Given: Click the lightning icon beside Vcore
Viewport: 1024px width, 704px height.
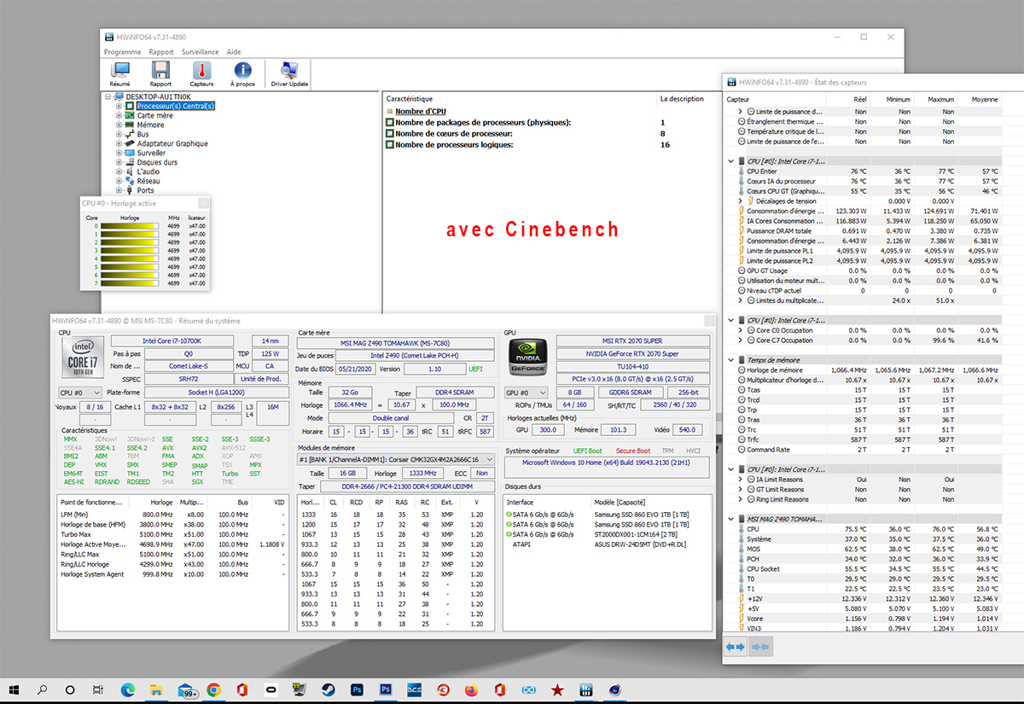Looking at the screenshot, I should pyautogui.click(x=741, y=619).
